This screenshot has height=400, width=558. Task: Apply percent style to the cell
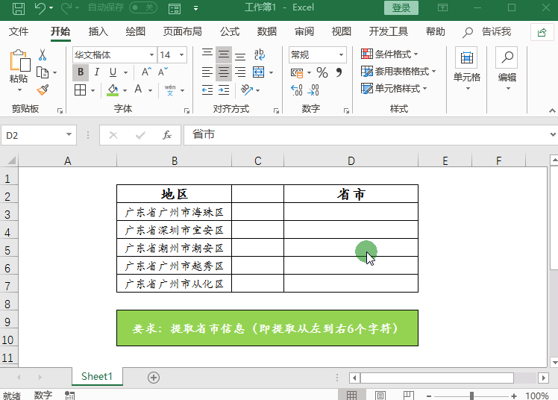pyautogui.click(x=322, y=72)
